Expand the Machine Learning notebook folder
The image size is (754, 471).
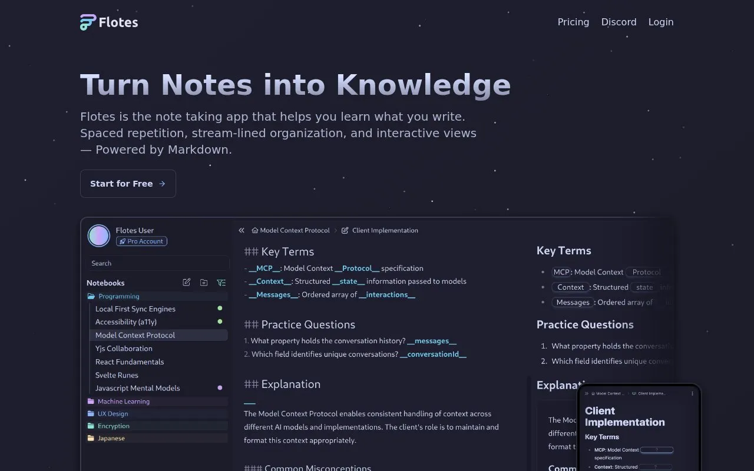tap(157, 402)
